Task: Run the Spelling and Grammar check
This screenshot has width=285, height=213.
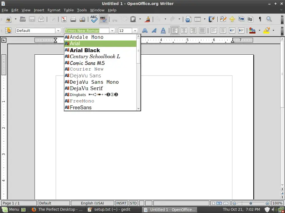Action: tap(94, 19)
